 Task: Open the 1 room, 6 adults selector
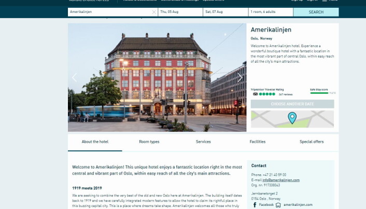tap(271, 12)
